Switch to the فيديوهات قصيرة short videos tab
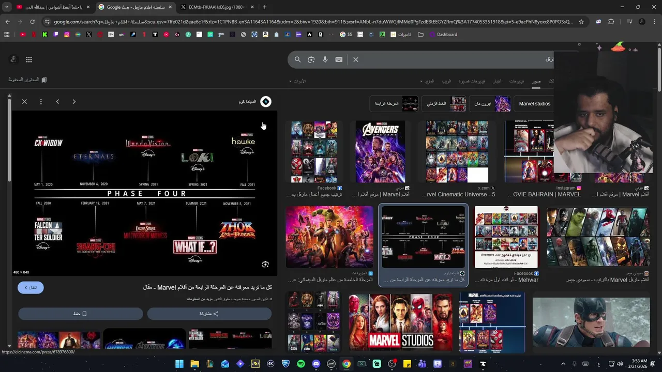 (472, 81)
